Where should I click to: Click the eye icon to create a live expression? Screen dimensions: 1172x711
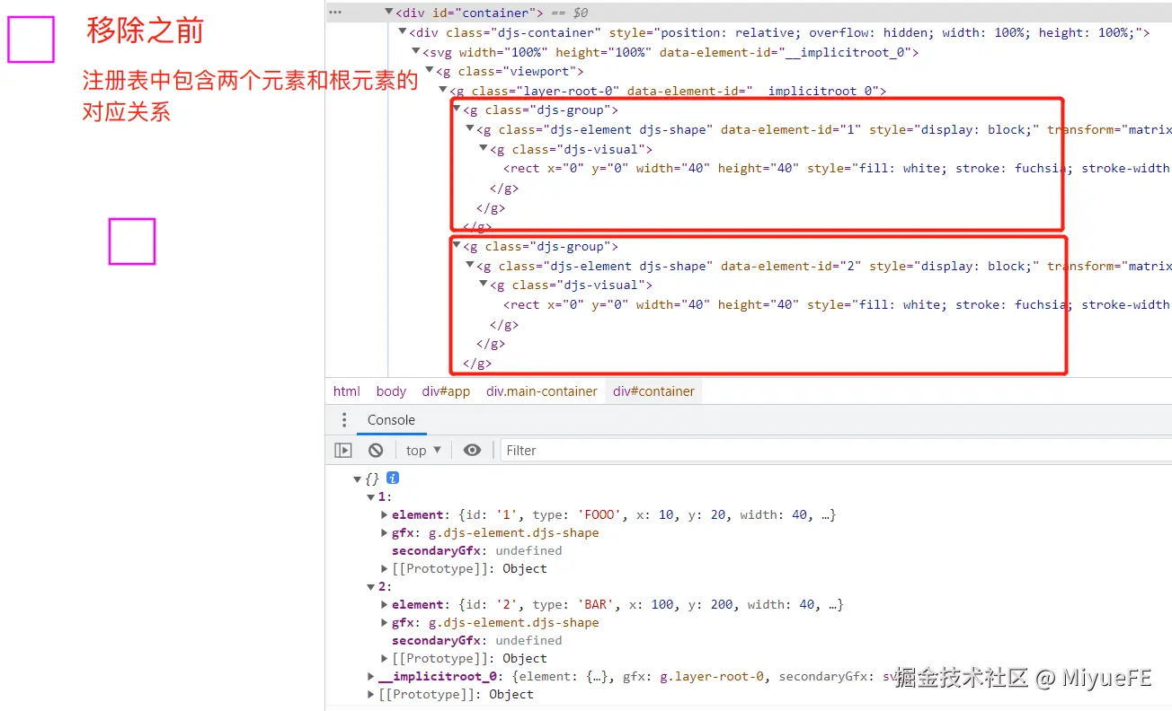472,451
